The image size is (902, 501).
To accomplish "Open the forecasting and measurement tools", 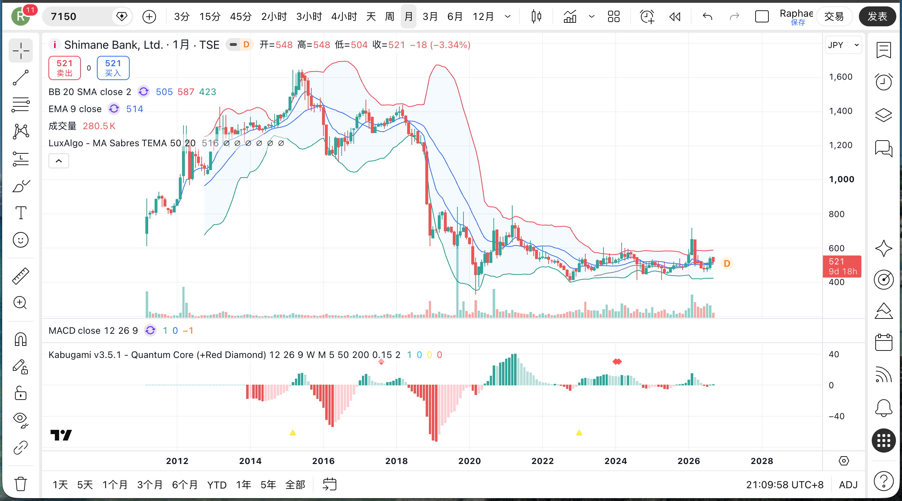I will pos(21,159).
